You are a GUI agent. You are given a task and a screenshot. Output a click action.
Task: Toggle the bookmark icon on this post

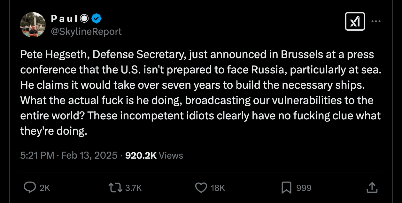286,188
